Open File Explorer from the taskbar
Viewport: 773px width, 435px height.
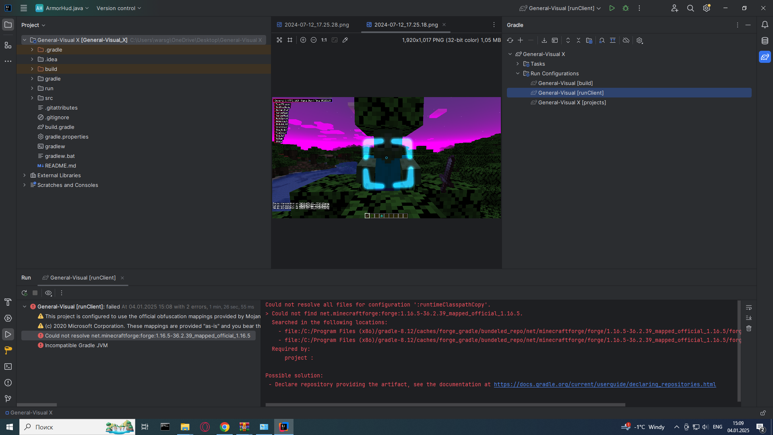pos(185,427)
